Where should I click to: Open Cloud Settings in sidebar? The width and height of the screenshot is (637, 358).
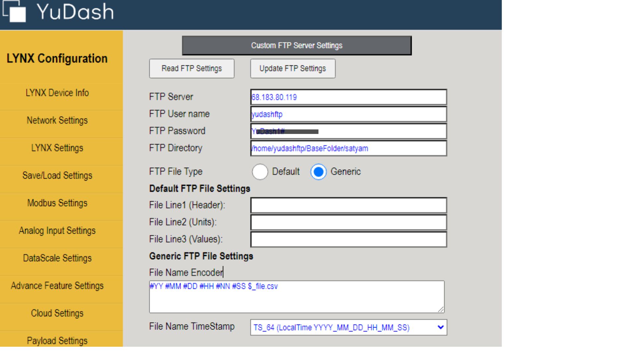[57, 313]
